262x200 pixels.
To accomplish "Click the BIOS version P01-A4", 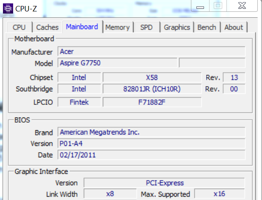I will click(x=152, y=143).
